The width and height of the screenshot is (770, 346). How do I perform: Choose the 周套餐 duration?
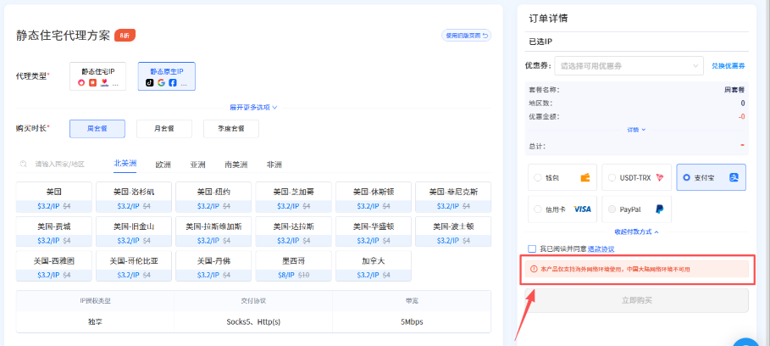(97, 129)
